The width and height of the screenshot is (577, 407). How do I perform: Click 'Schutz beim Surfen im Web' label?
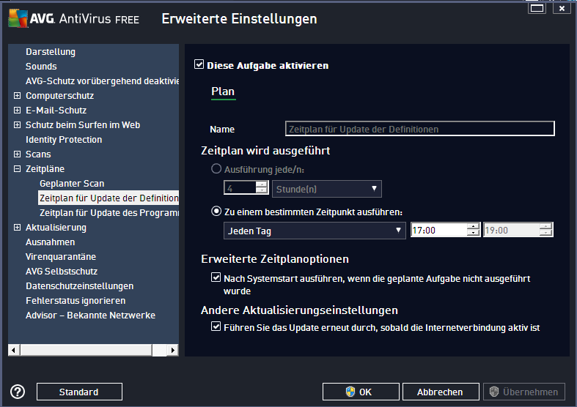click(83, 125)
